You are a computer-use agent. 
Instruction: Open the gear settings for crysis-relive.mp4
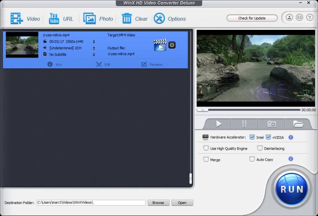pyautogui.click(x=172, y=45)
